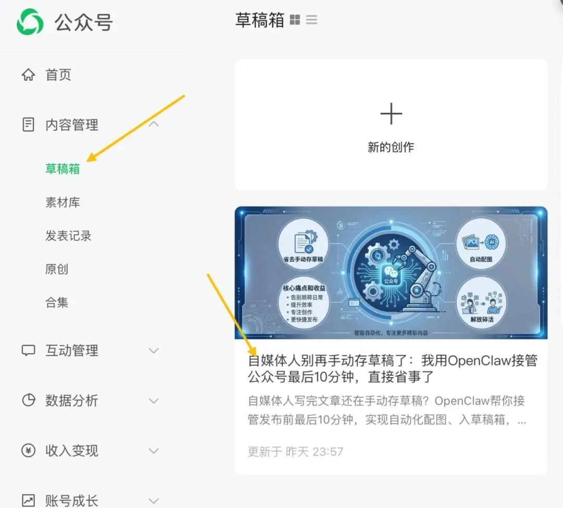563x508 pixels.
Task: Expand the 互动管理 chevron
Action: [x=154, y=350]
